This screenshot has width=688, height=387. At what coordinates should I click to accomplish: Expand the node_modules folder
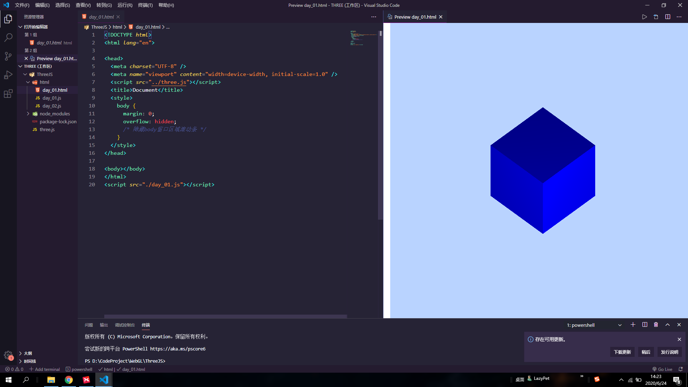54,114
